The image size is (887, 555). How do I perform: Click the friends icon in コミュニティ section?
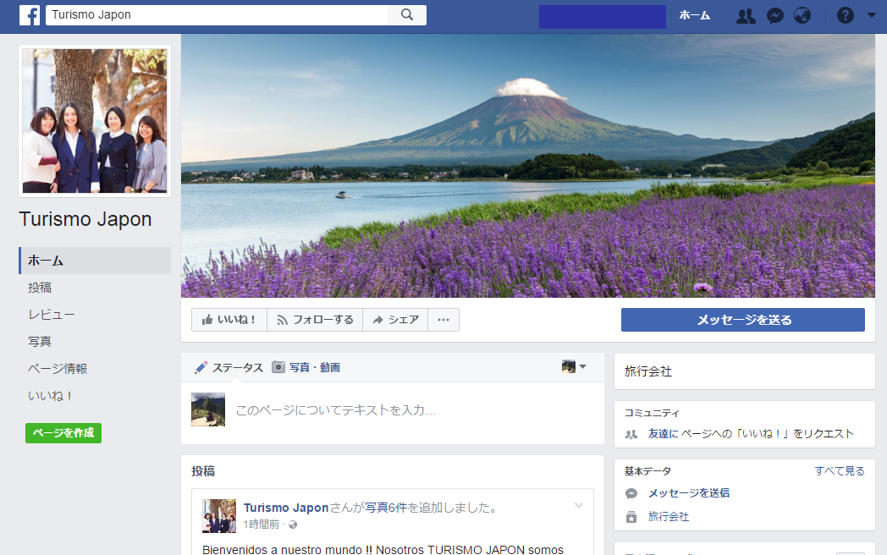click(631, 435)
